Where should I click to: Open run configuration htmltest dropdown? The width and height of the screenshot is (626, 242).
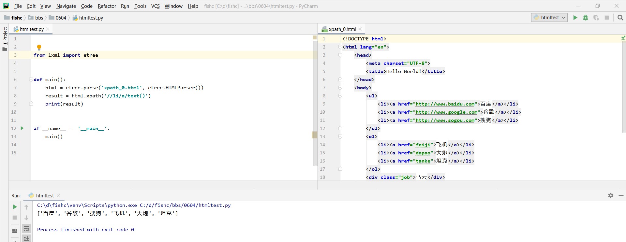tap(549, 18)
